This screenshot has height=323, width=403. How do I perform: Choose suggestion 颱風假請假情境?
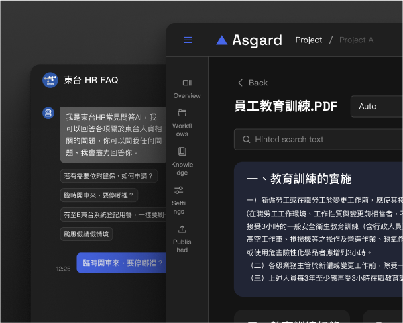click(x=86, y=234)
